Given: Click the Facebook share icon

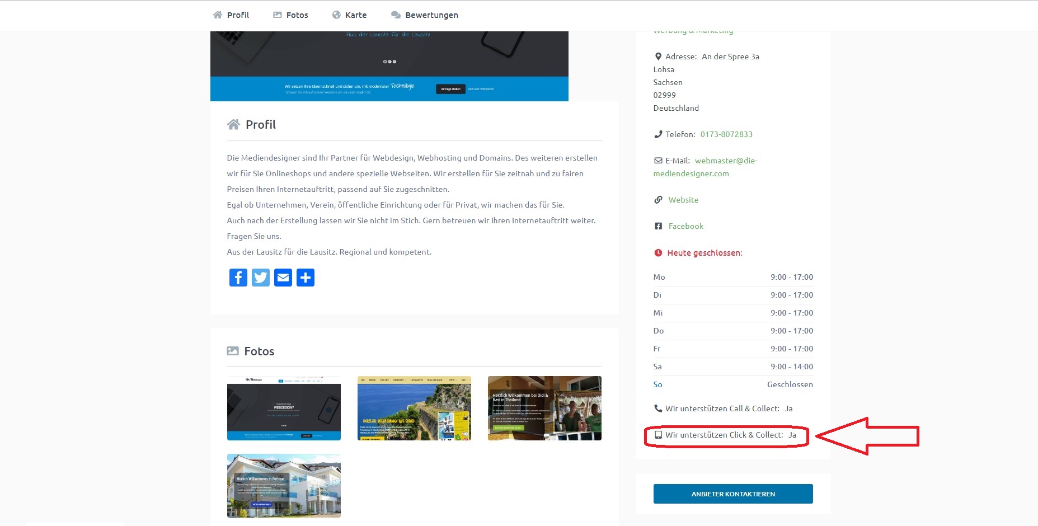Looking at the screenshot, I should [238, 278].
